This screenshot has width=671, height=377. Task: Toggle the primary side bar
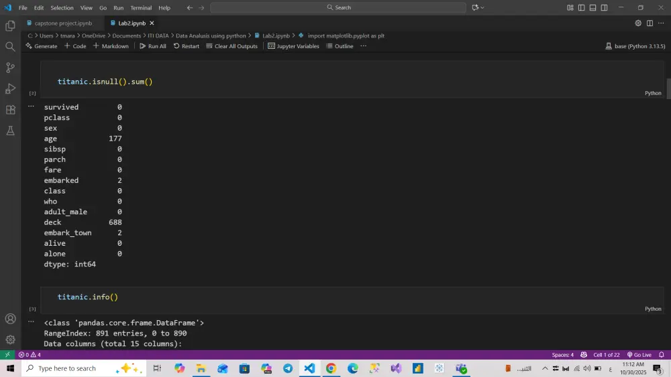582,7
